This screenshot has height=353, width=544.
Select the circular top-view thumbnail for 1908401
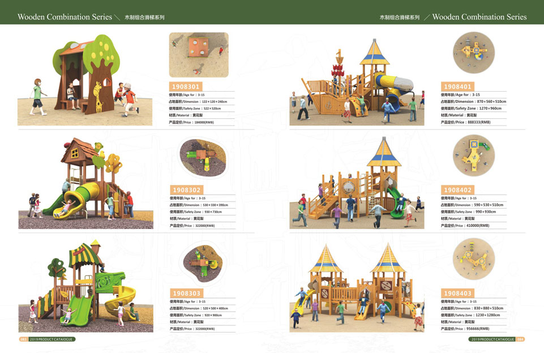click(x=474, y=53)
